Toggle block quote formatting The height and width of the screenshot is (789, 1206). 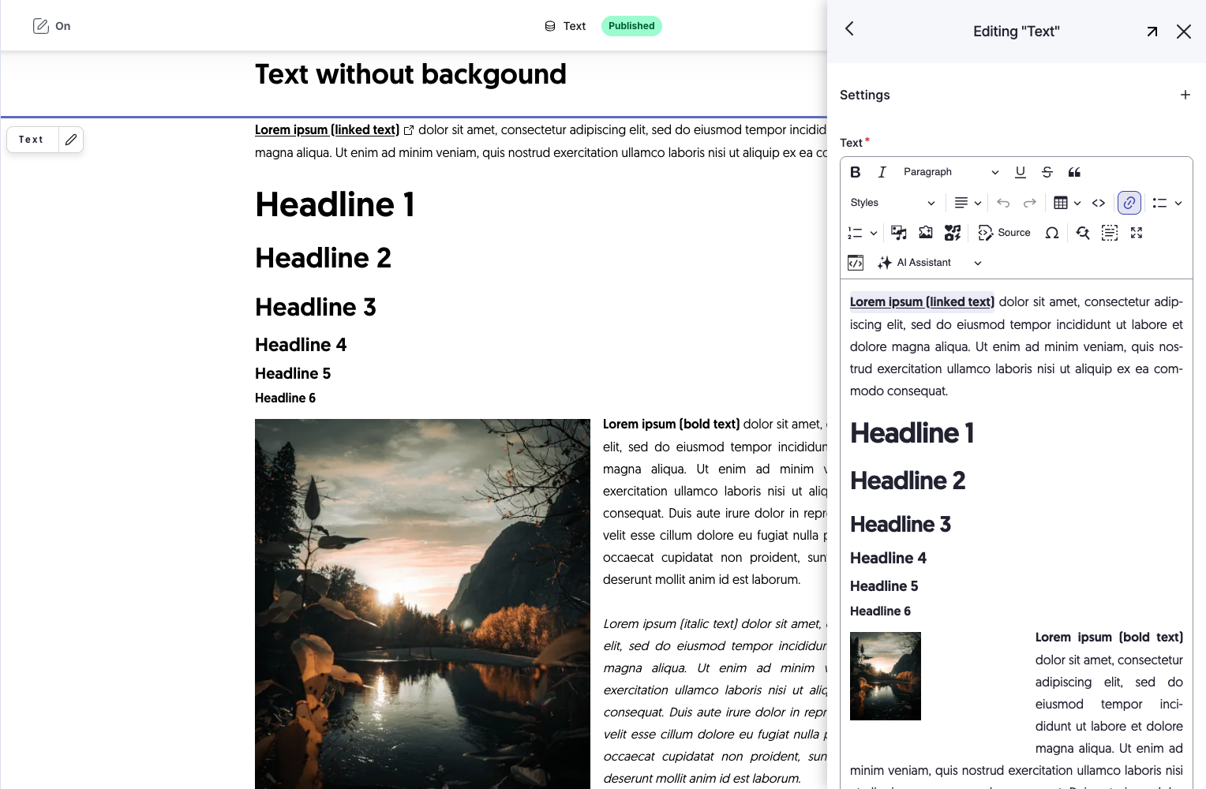pyautogui.click(x=1074, y=172)
